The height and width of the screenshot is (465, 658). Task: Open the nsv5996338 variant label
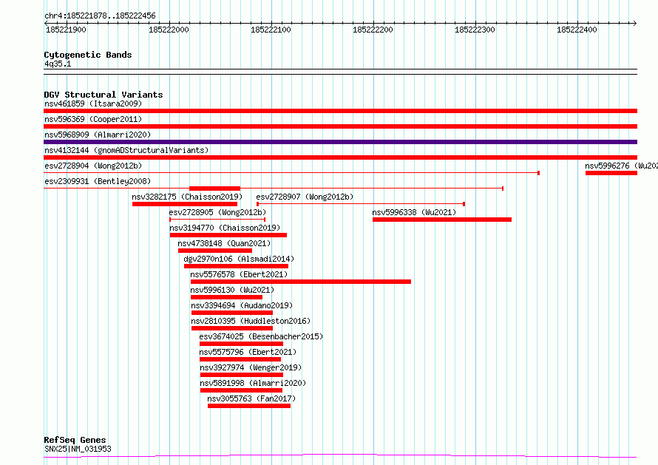[414, 212]
